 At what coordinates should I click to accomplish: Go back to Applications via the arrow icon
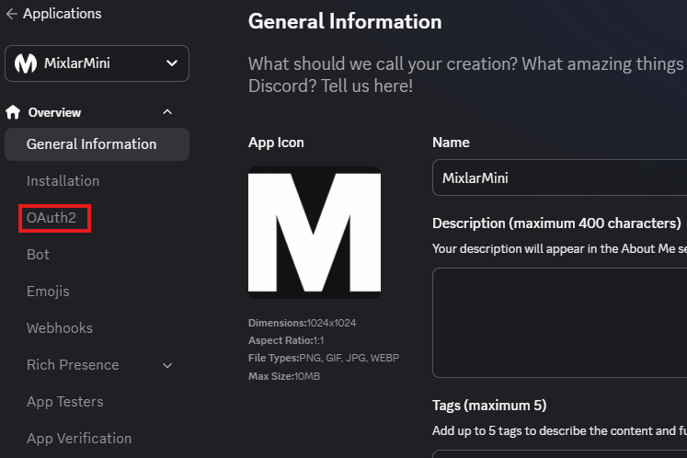[12, 14]
